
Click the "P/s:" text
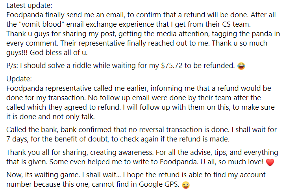click(x=14, y=66)
